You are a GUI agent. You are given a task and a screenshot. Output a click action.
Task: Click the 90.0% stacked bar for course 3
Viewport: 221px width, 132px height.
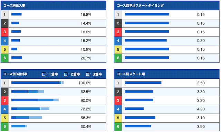pos(35,100)
